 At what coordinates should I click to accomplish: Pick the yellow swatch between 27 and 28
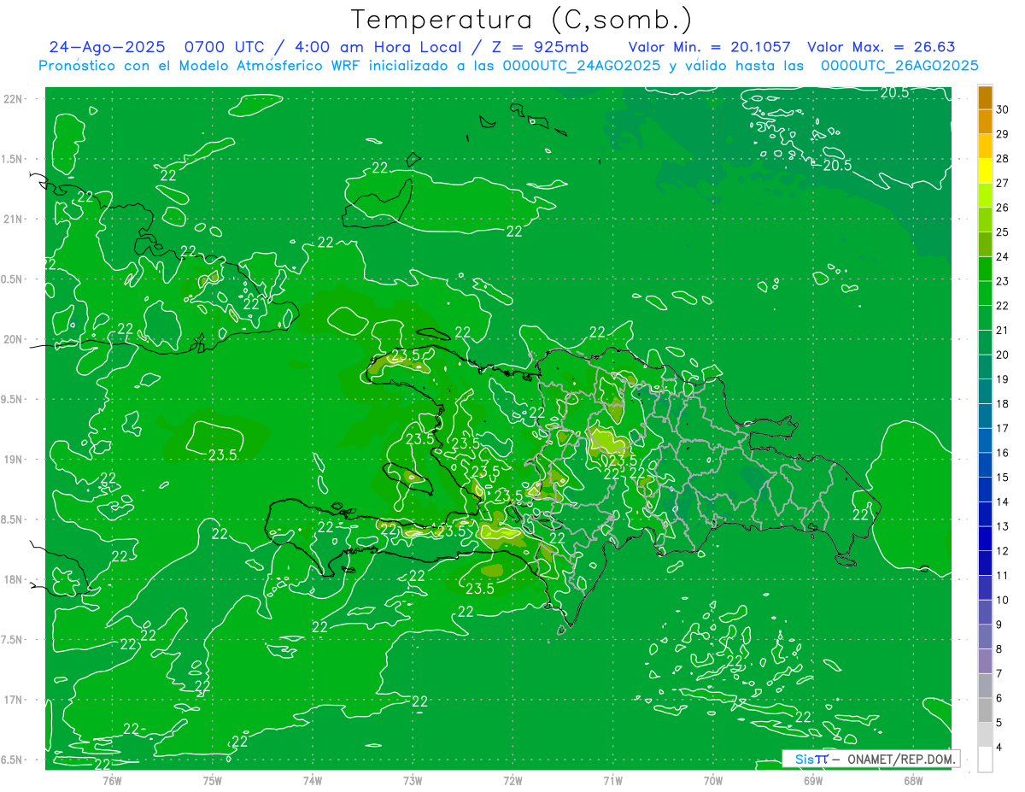985,171
